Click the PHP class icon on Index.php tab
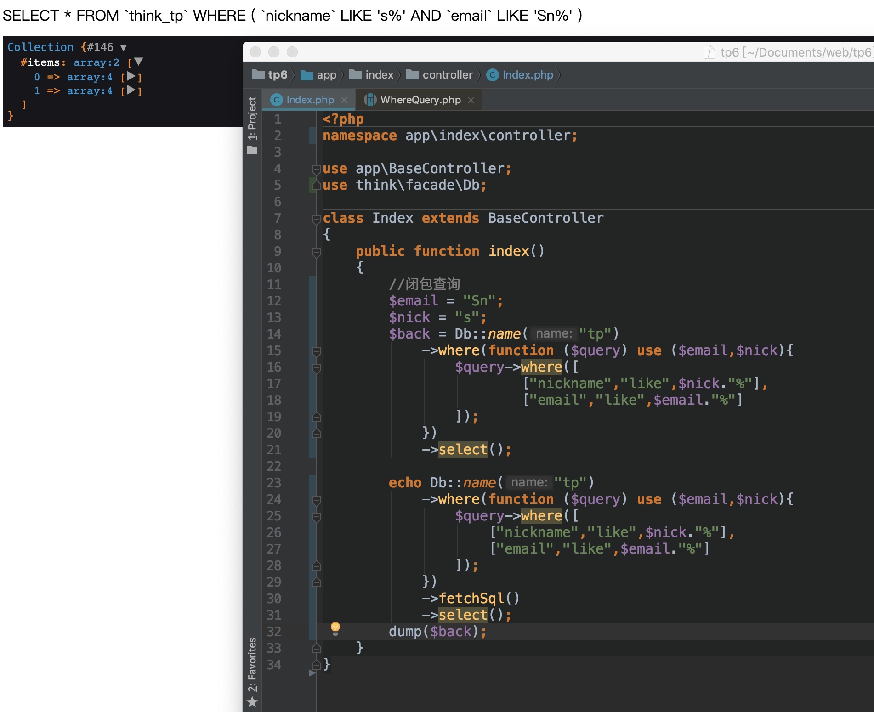 tap(277, 100)
